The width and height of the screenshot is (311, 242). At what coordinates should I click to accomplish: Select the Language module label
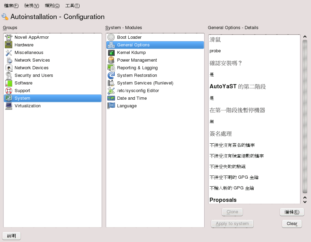pos(127,106)
